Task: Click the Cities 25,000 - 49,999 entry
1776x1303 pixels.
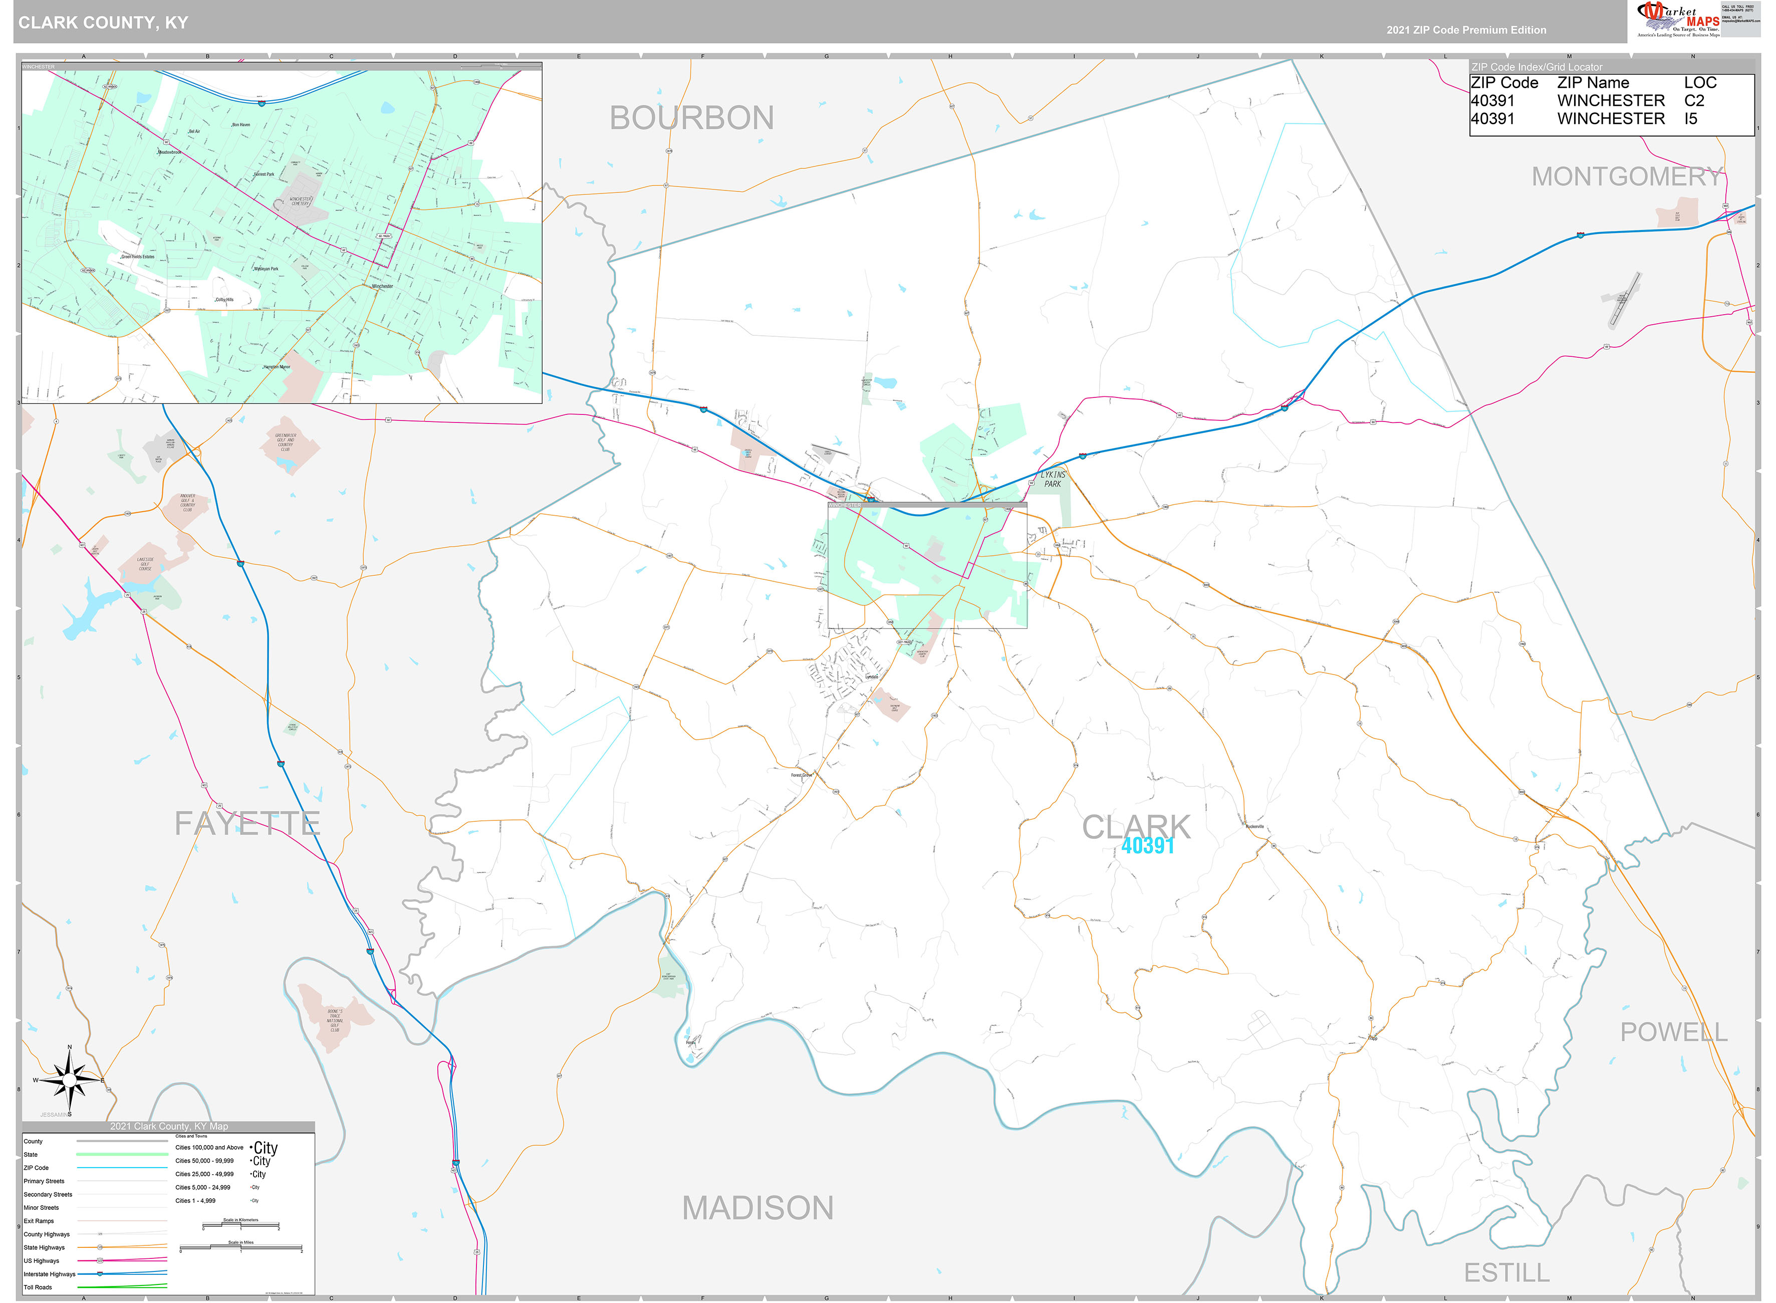Action: 204,1174
